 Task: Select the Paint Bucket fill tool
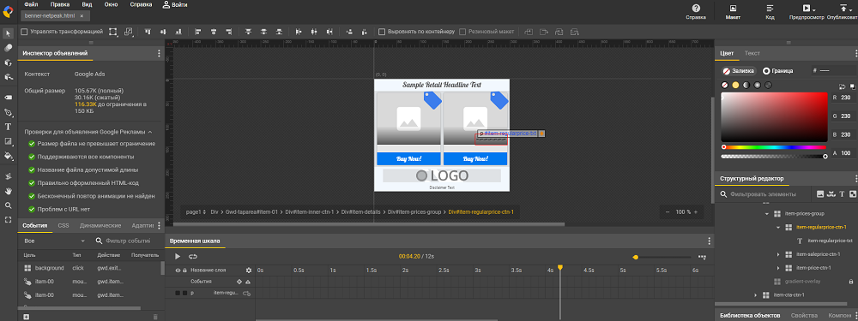pyautogui.click(x=9, y=156)
